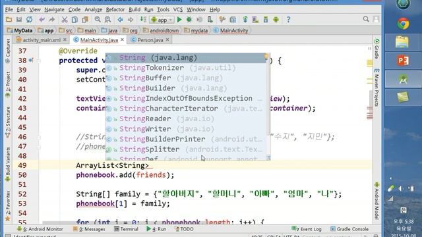Open the Gradle Console tool window

tap(349, 229)
